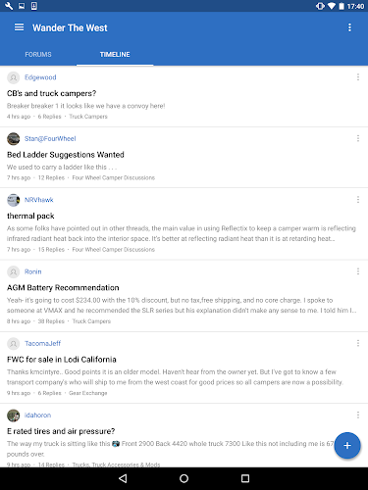Open the app overflow menu in header
Screen dimensions: 368x490
point(349,27)
